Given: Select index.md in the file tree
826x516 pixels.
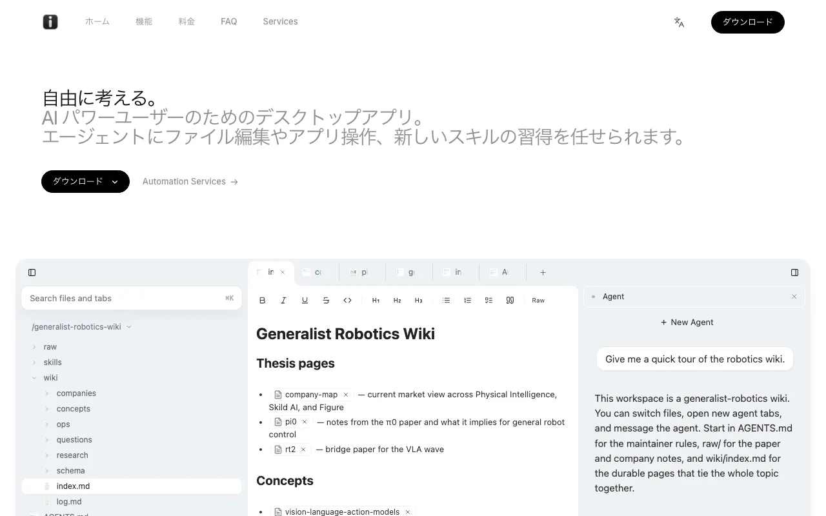Looking at the screenshot, I should tap(132, 486).
